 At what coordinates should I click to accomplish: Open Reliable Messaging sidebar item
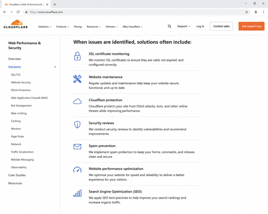[23, 160]
